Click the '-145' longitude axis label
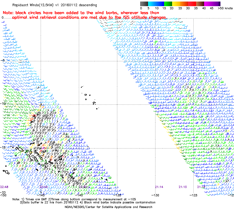Viewport: 234px width, 212px height. 41,195
